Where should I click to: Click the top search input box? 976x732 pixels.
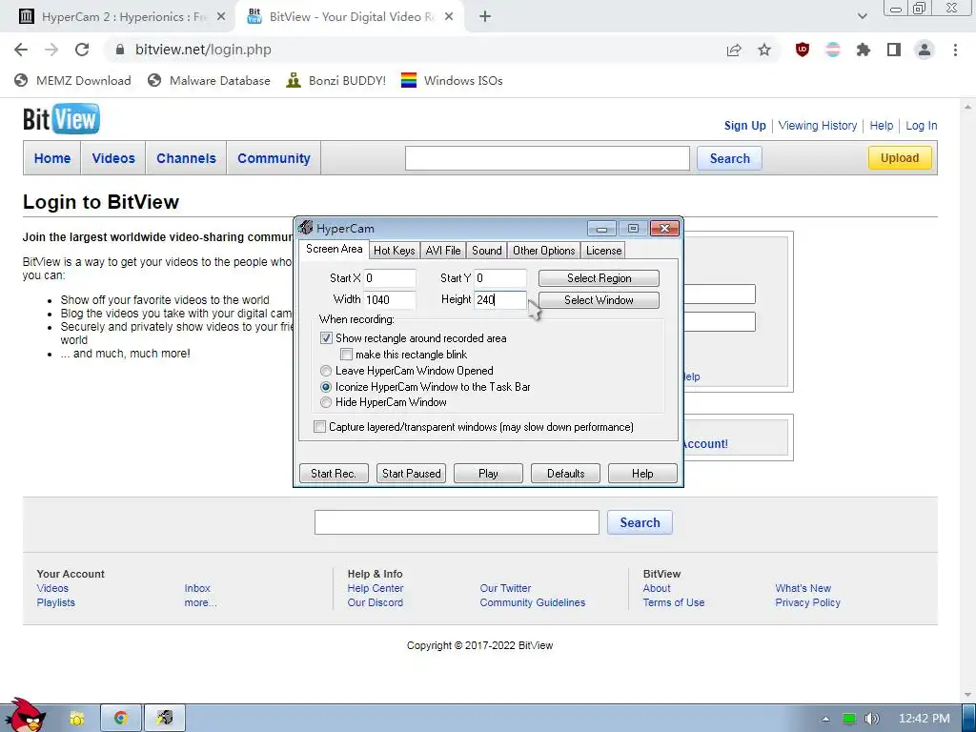547,158
